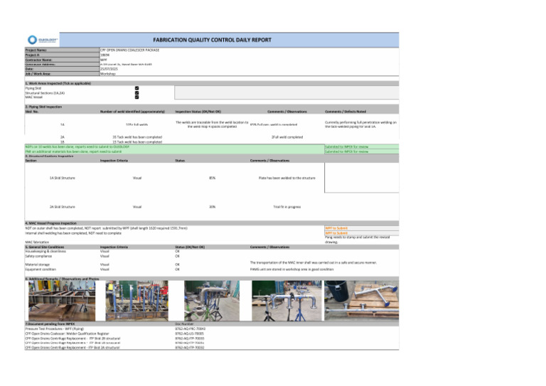Select the Contractor Name label cell

[62, 60]
